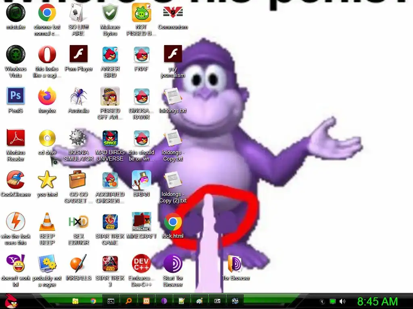Switch to the Tor taskbar button
Image resolution: width=413 pixels, height=309 pixels.
point(164,301)
